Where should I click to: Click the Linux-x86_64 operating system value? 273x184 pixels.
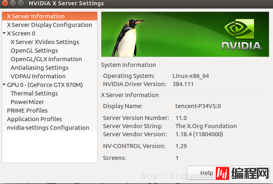(190, 76)
